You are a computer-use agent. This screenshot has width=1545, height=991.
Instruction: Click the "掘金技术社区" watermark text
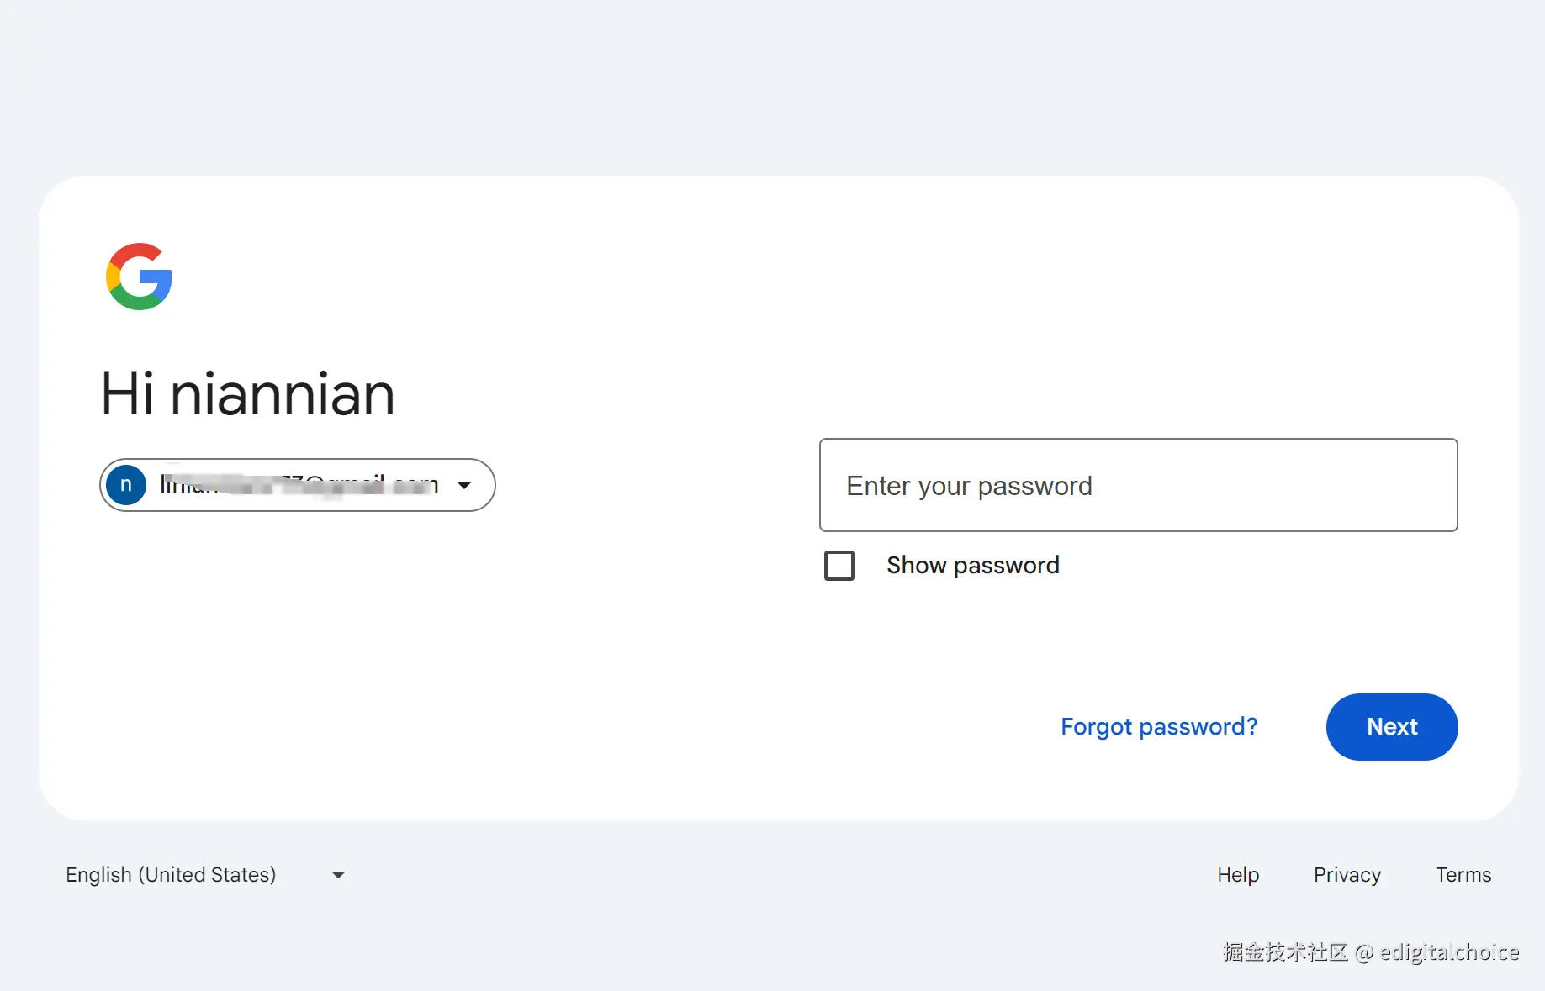(x=1285, y=952)
